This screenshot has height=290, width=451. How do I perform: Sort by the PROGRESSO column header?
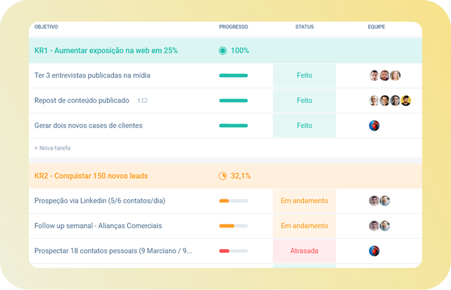point(233,27)
